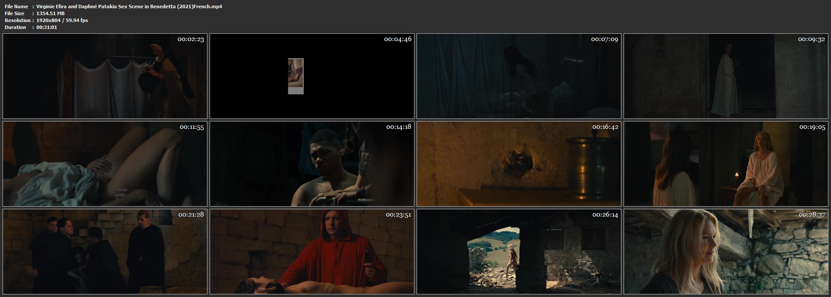Screen dimensions: 831x297
Task: View the wall-hole frame stamped 00:16:42
Action: coord(519,164)
